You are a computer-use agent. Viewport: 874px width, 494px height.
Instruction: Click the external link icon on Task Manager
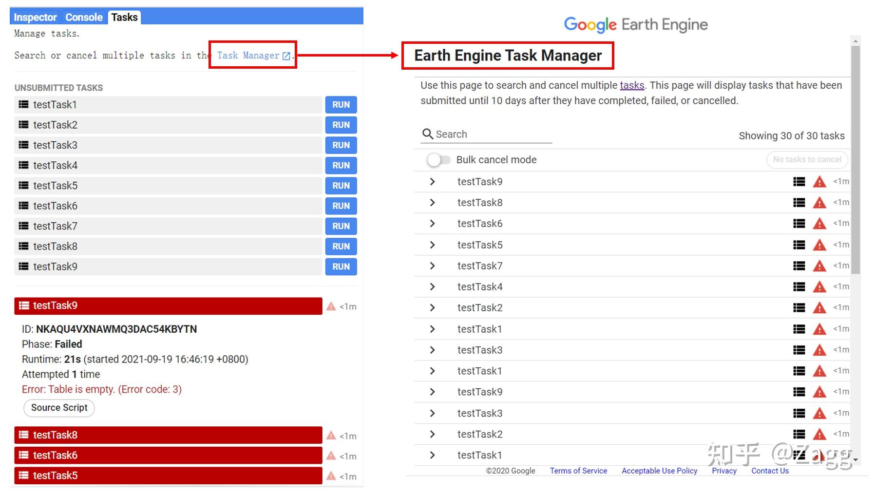pyautogui.click(x=286, y=55)
